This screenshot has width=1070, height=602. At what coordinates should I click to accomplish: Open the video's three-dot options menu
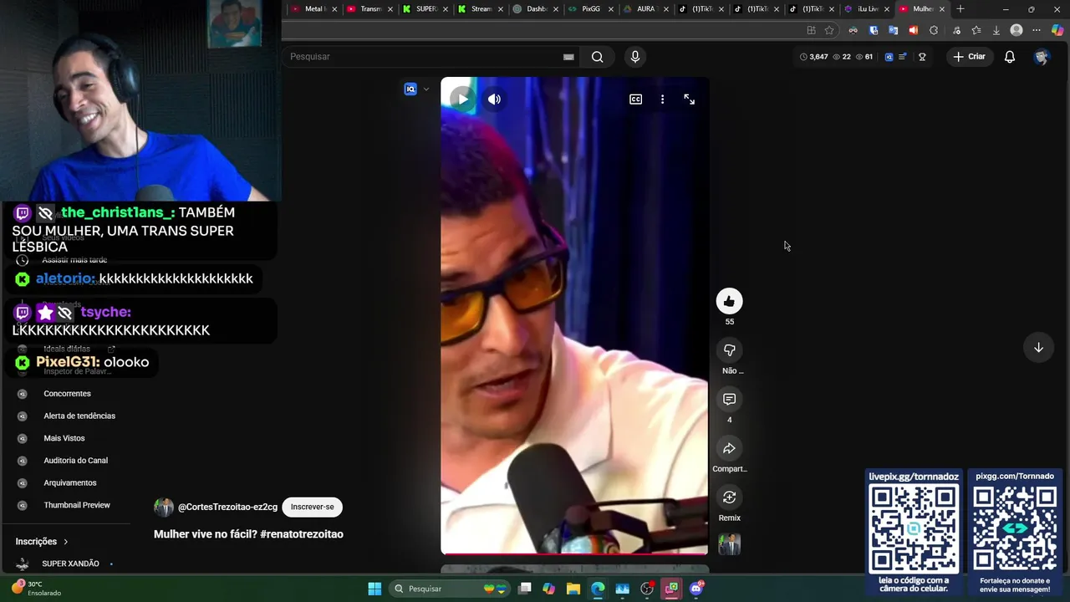click(x=662, y=99)
